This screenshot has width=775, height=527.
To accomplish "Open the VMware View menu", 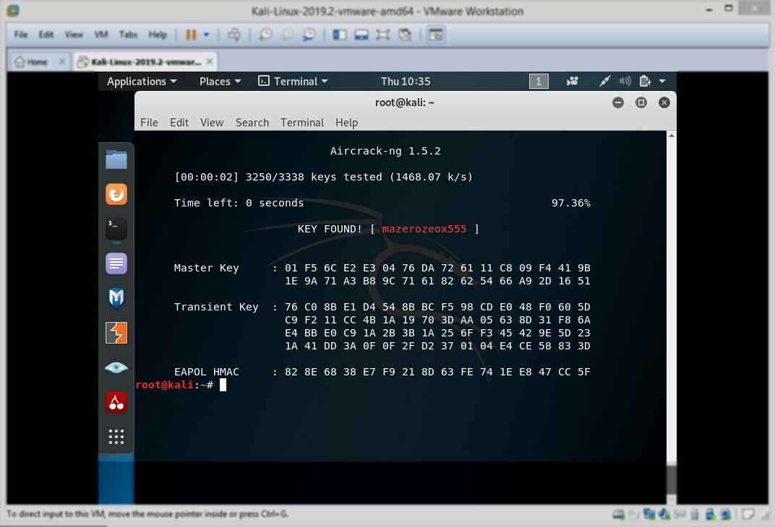I will 74,35.
